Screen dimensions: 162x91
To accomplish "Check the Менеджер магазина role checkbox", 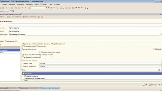I will point(24,76).
